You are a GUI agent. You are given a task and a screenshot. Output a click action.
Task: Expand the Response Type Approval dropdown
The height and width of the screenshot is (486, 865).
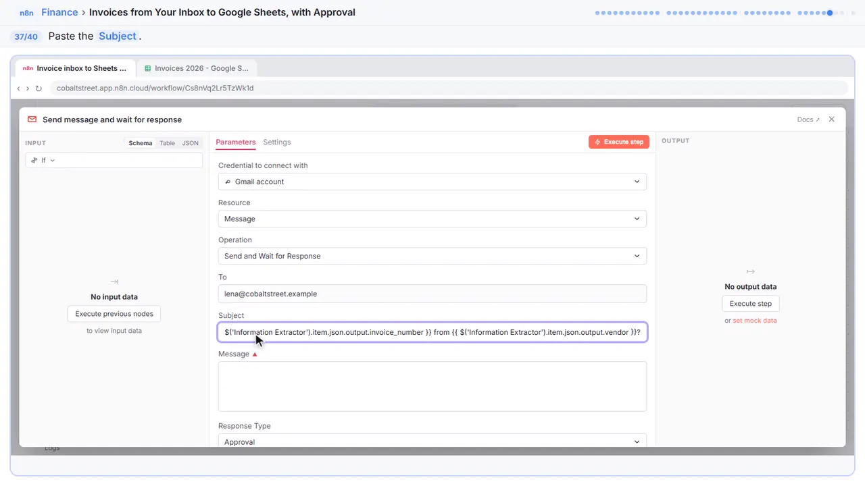pos(432,441)
